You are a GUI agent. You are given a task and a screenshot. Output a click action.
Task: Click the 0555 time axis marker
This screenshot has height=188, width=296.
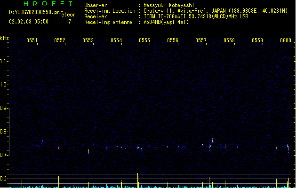[x=144, y=40]
